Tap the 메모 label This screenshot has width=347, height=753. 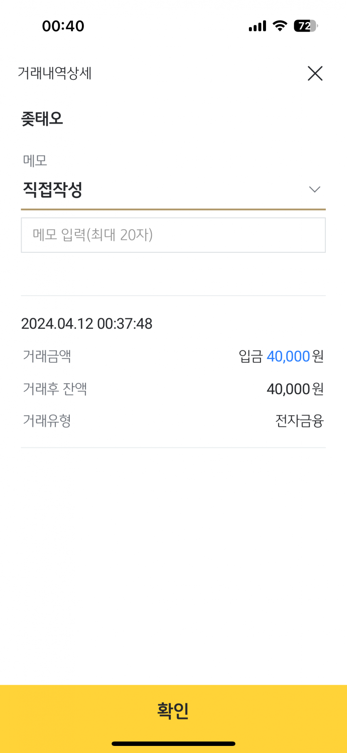coord(35,160)
